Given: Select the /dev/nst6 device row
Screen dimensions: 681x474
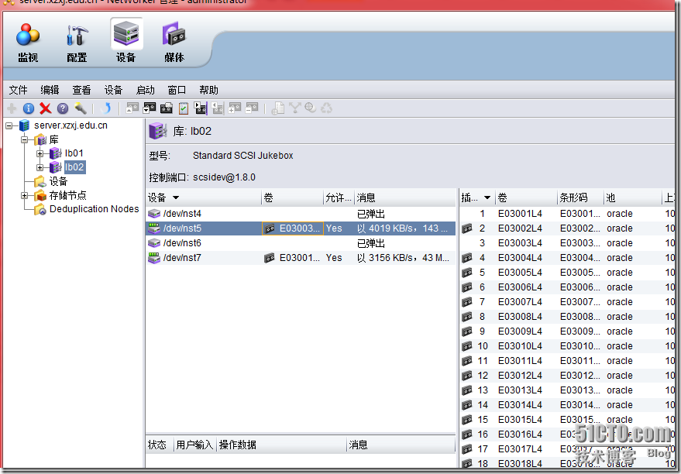Looking at the screenshot, I should [301, 243].
